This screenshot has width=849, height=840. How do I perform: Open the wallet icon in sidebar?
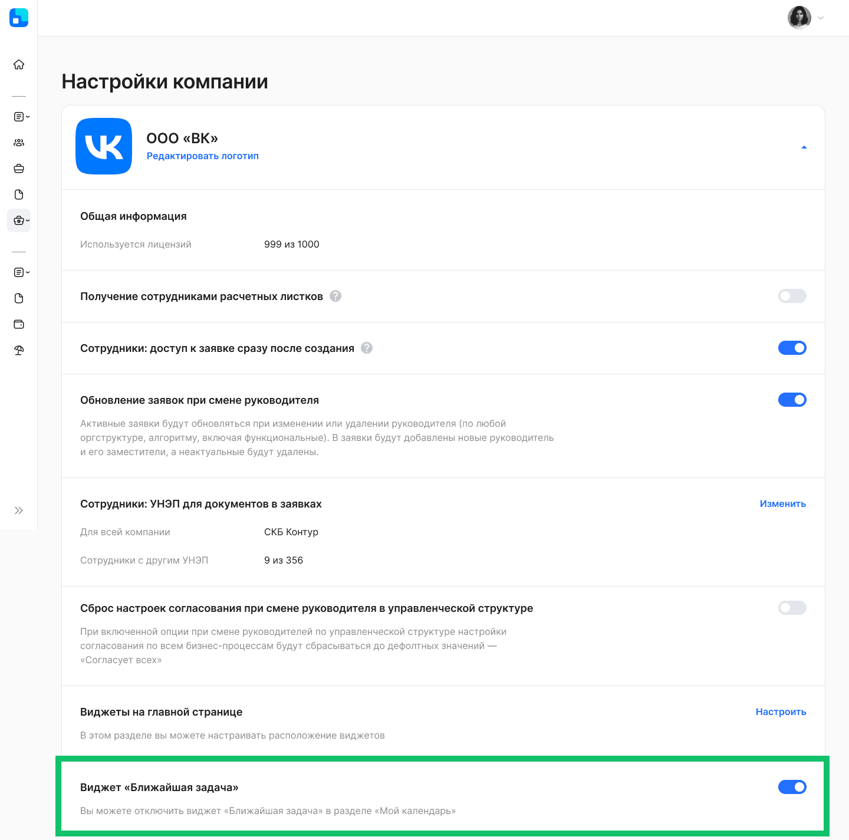(19, 324)
